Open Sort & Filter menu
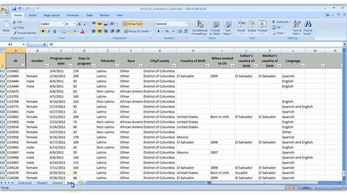This screenshot has width=347, height=195. [297, 28]
